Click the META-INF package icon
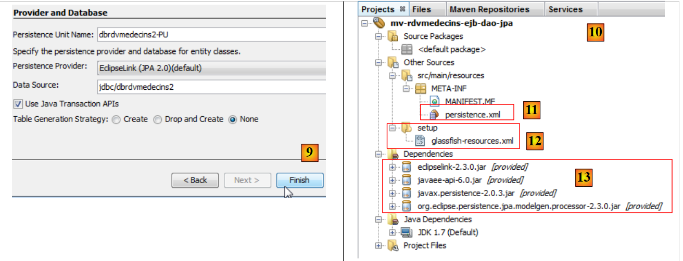 tap(421, 89)
